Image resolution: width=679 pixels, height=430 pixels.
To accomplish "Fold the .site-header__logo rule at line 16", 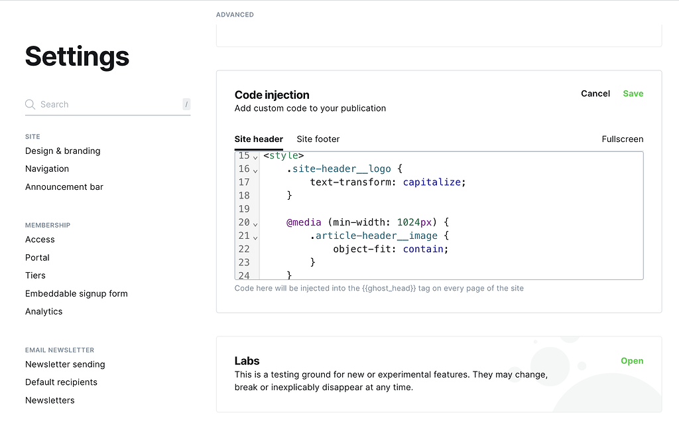I will [256, 171].
